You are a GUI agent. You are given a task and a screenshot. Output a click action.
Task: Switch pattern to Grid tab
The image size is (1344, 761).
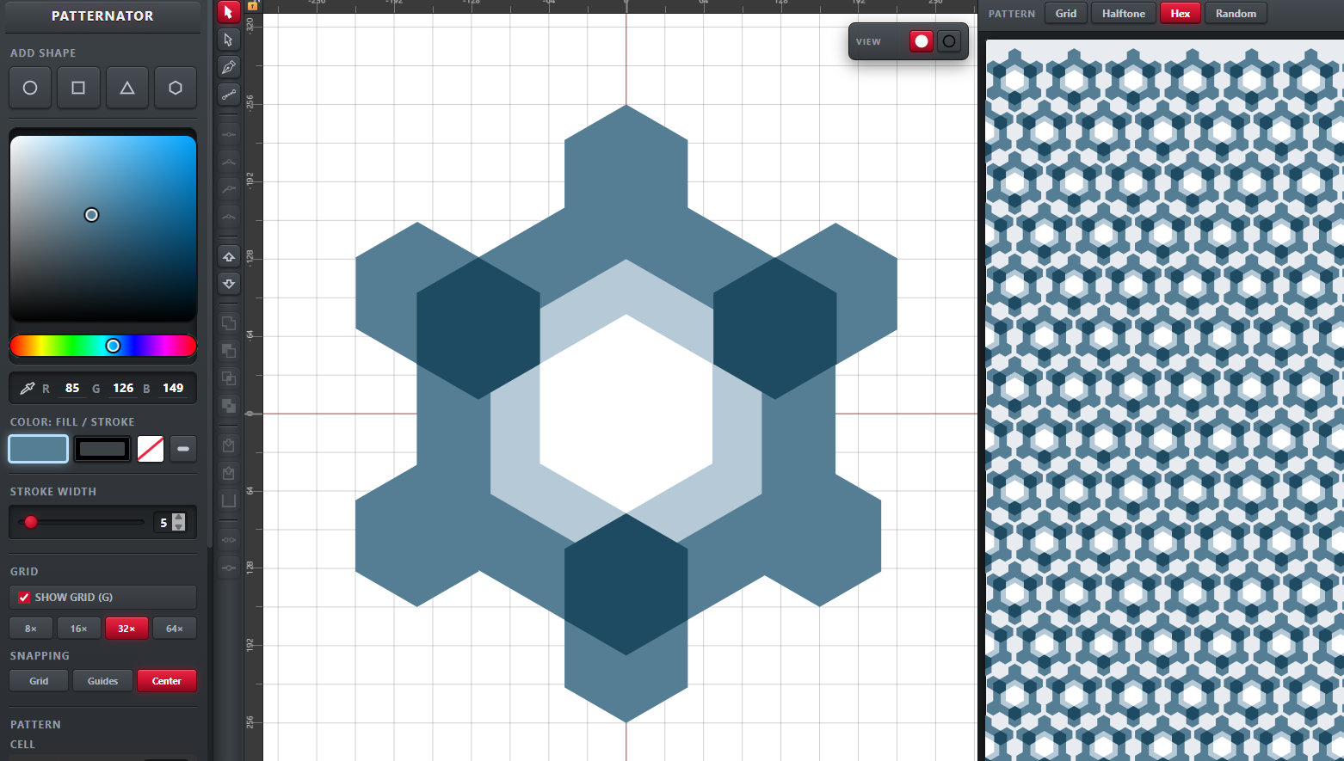[x=1066, y=13]
